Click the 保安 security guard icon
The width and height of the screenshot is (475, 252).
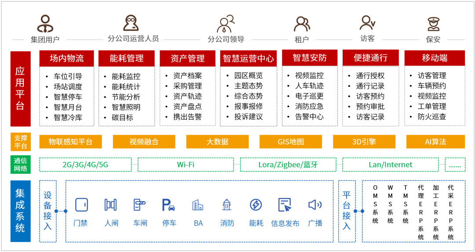point(434,24)
